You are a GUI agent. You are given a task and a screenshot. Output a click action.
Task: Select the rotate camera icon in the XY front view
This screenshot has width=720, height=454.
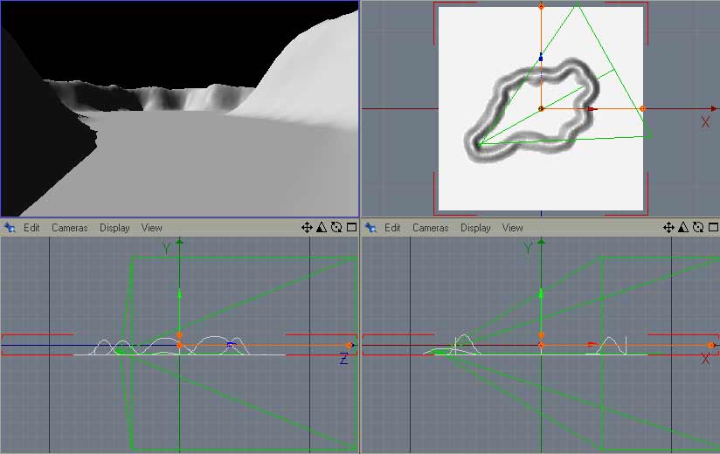point(698,228)
